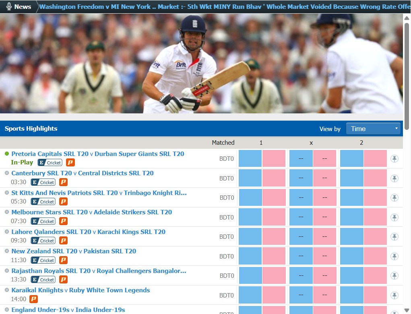
Task: Click back odds for team 1 in Pretoria row
Action: click(x=250, y=158)
